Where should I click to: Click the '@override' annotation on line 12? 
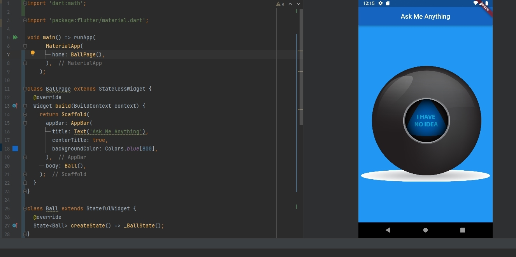47,97
